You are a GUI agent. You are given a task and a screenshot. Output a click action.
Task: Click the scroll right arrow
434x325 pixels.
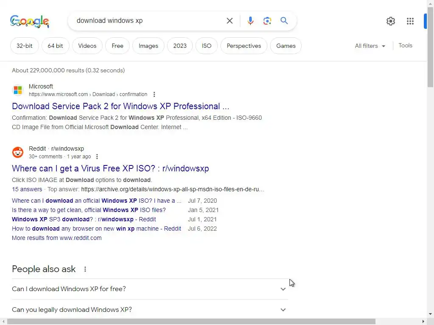[x=423, y=322]
